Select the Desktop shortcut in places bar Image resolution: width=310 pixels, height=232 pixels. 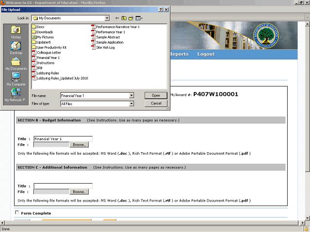(16, 48)
